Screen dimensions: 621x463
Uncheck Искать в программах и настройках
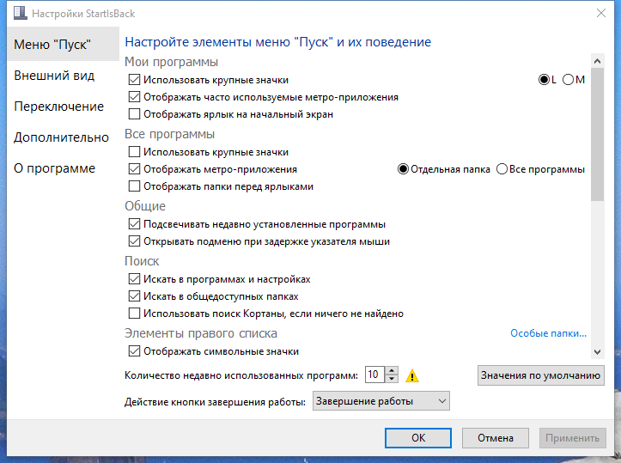coord(134,279)
